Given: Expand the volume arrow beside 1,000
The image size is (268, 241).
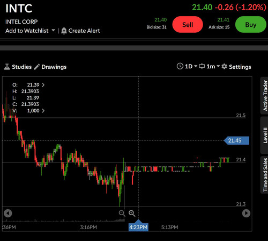Looking at the screenshot, I should 43,110.
